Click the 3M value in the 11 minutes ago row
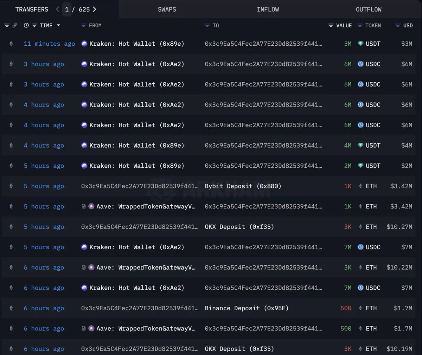This screenshot has width=422, height=355. pos(348,44)
